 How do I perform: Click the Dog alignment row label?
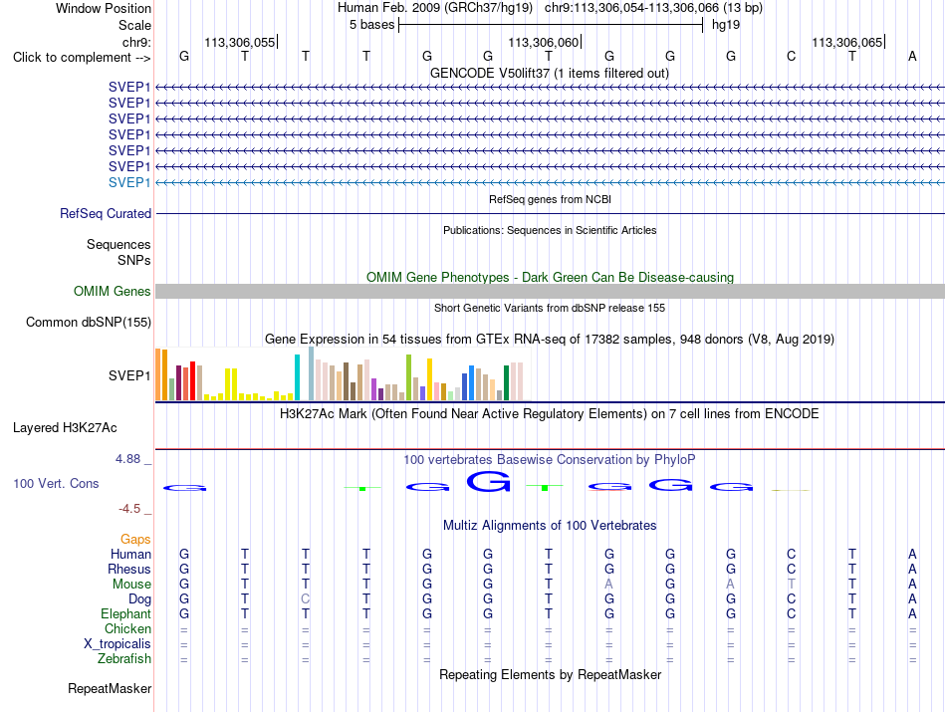pyautogui.click(x=140, y=599)
